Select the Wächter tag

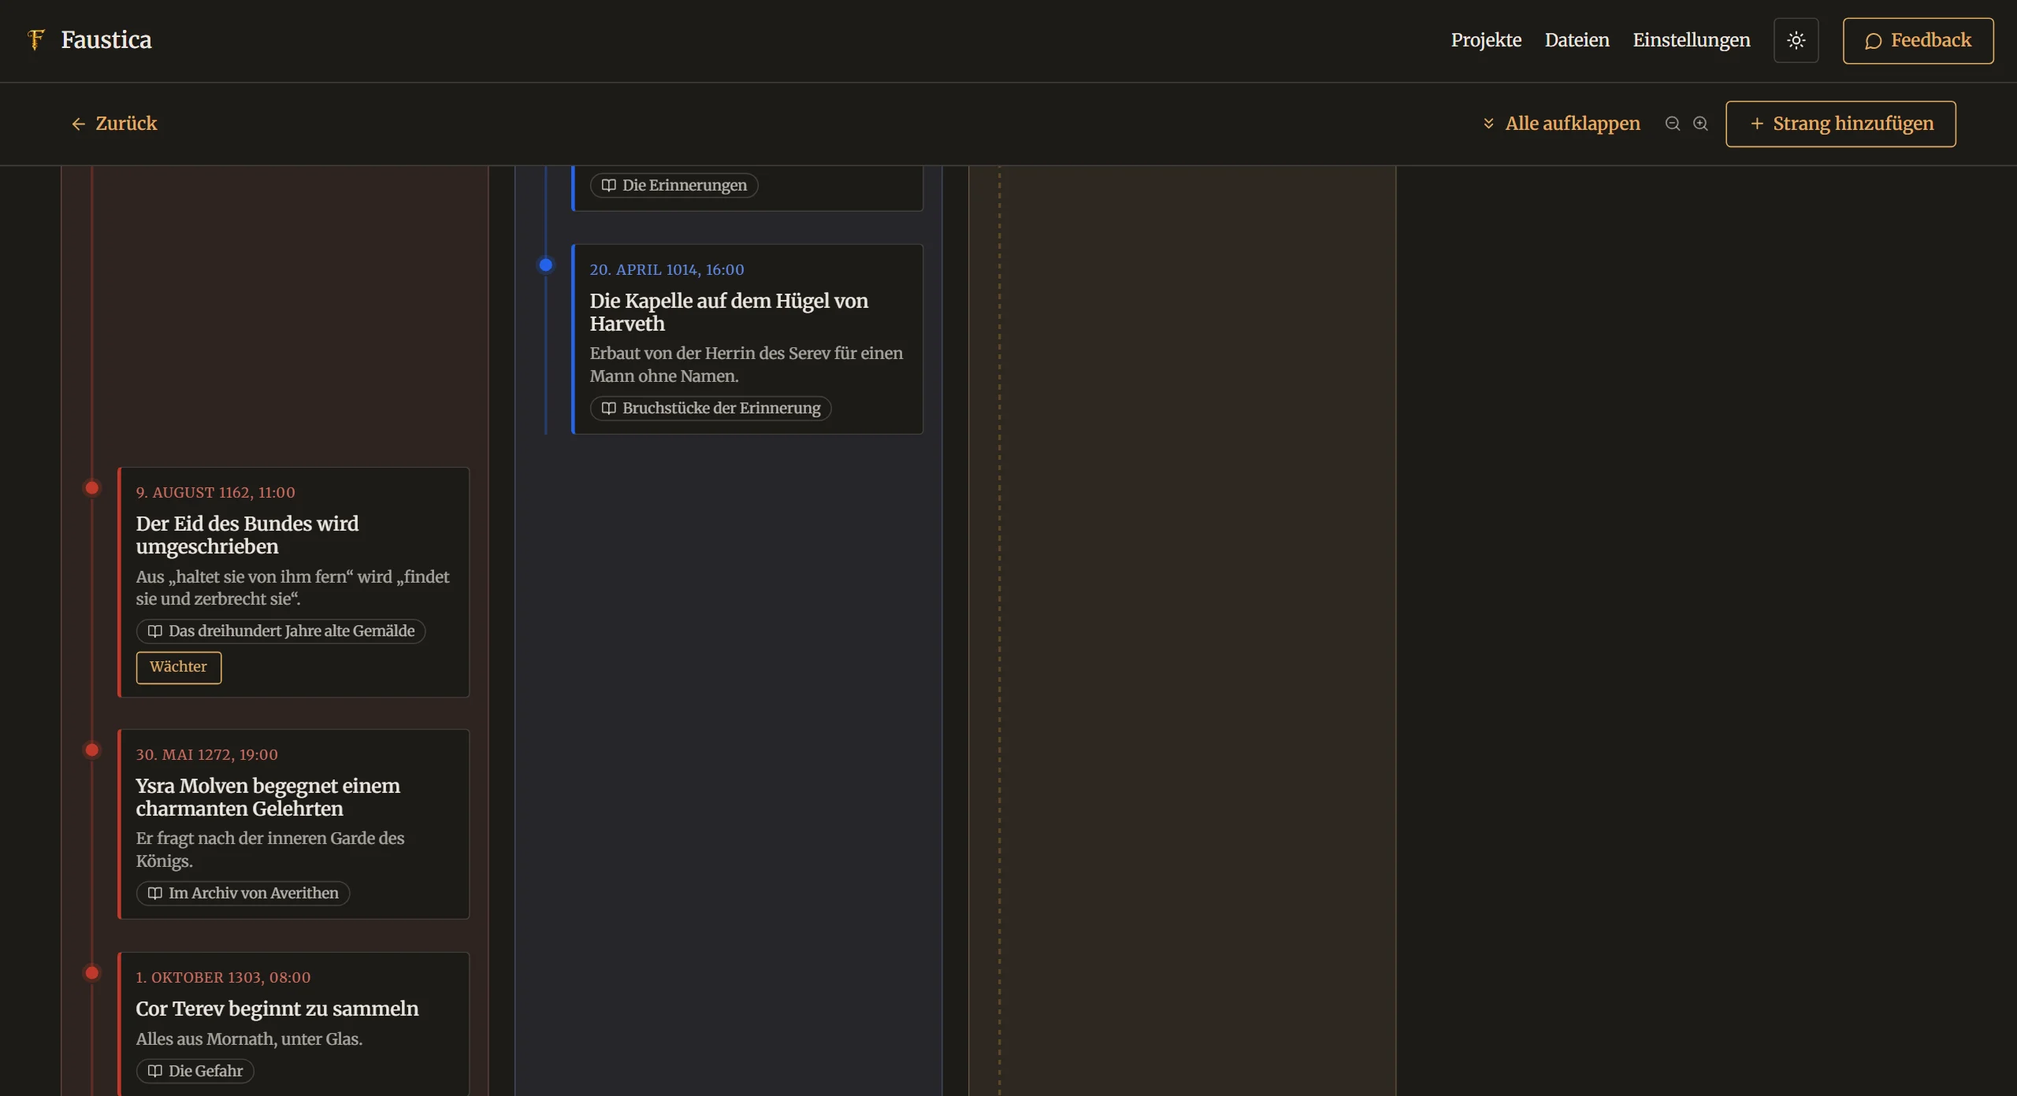(x=179, y=667)
